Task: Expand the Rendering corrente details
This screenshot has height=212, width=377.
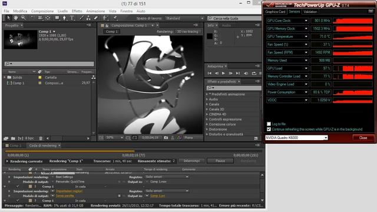Action: tap(7, 161)
